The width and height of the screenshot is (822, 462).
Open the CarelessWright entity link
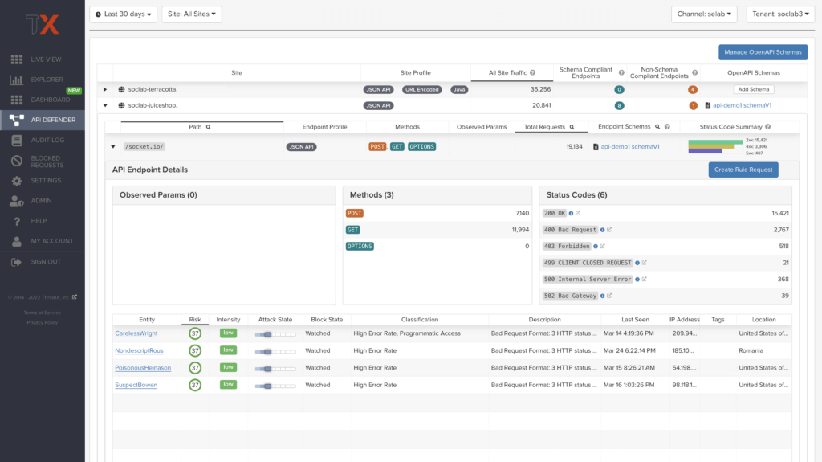(x=136, y=333)
